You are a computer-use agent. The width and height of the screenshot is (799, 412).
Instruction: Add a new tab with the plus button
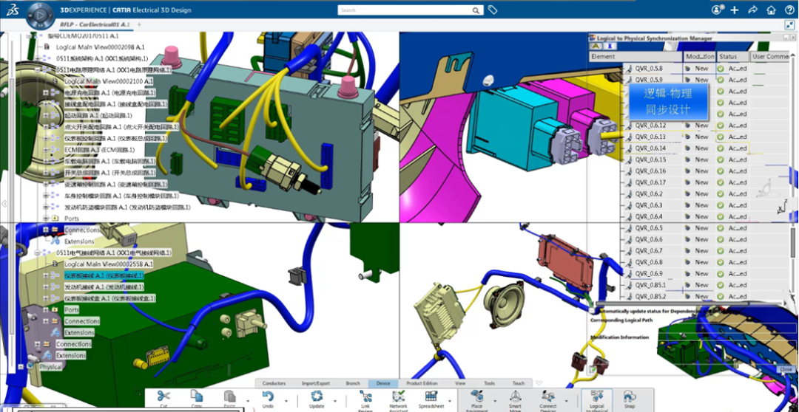pos(139,24)
